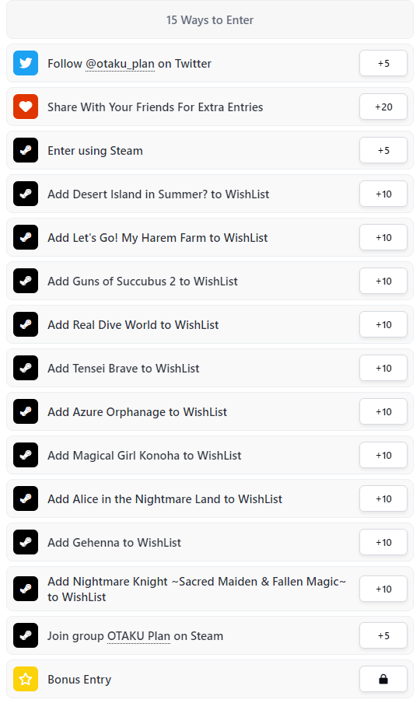This screenshot has width=420, height=703.
Task: Expand Add Alice in the Nightmare Land entry
Action: tap(210, 498)
